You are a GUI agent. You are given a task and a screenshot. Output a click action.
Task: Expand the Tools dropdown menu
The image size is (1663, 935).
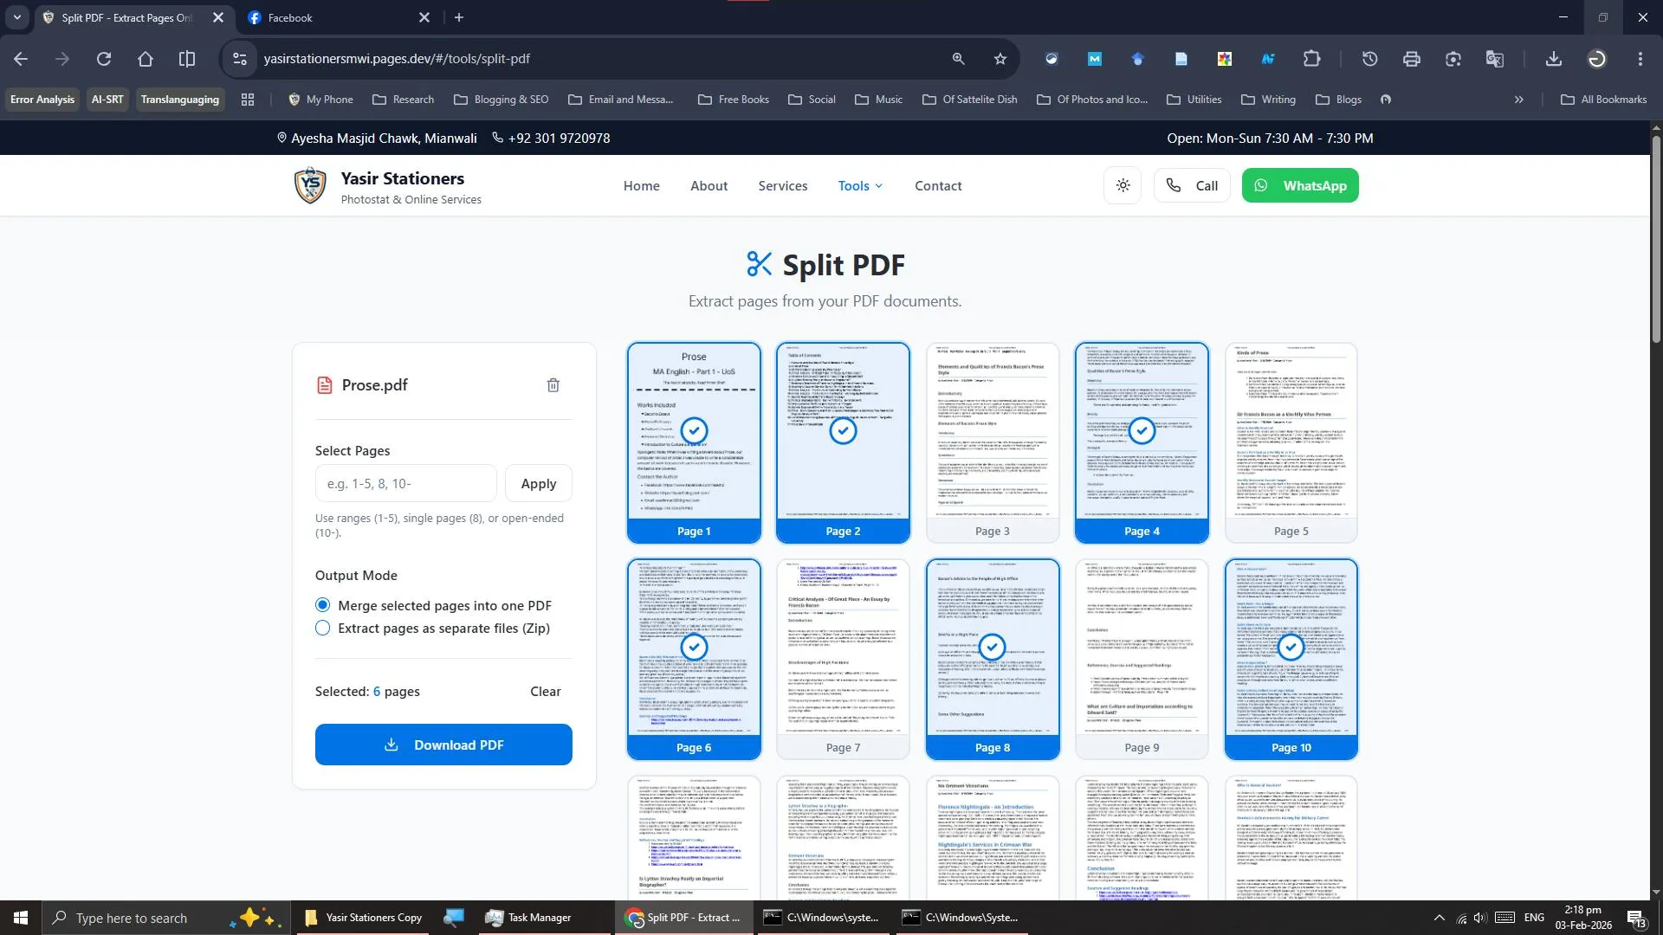(x=859, y=185)
